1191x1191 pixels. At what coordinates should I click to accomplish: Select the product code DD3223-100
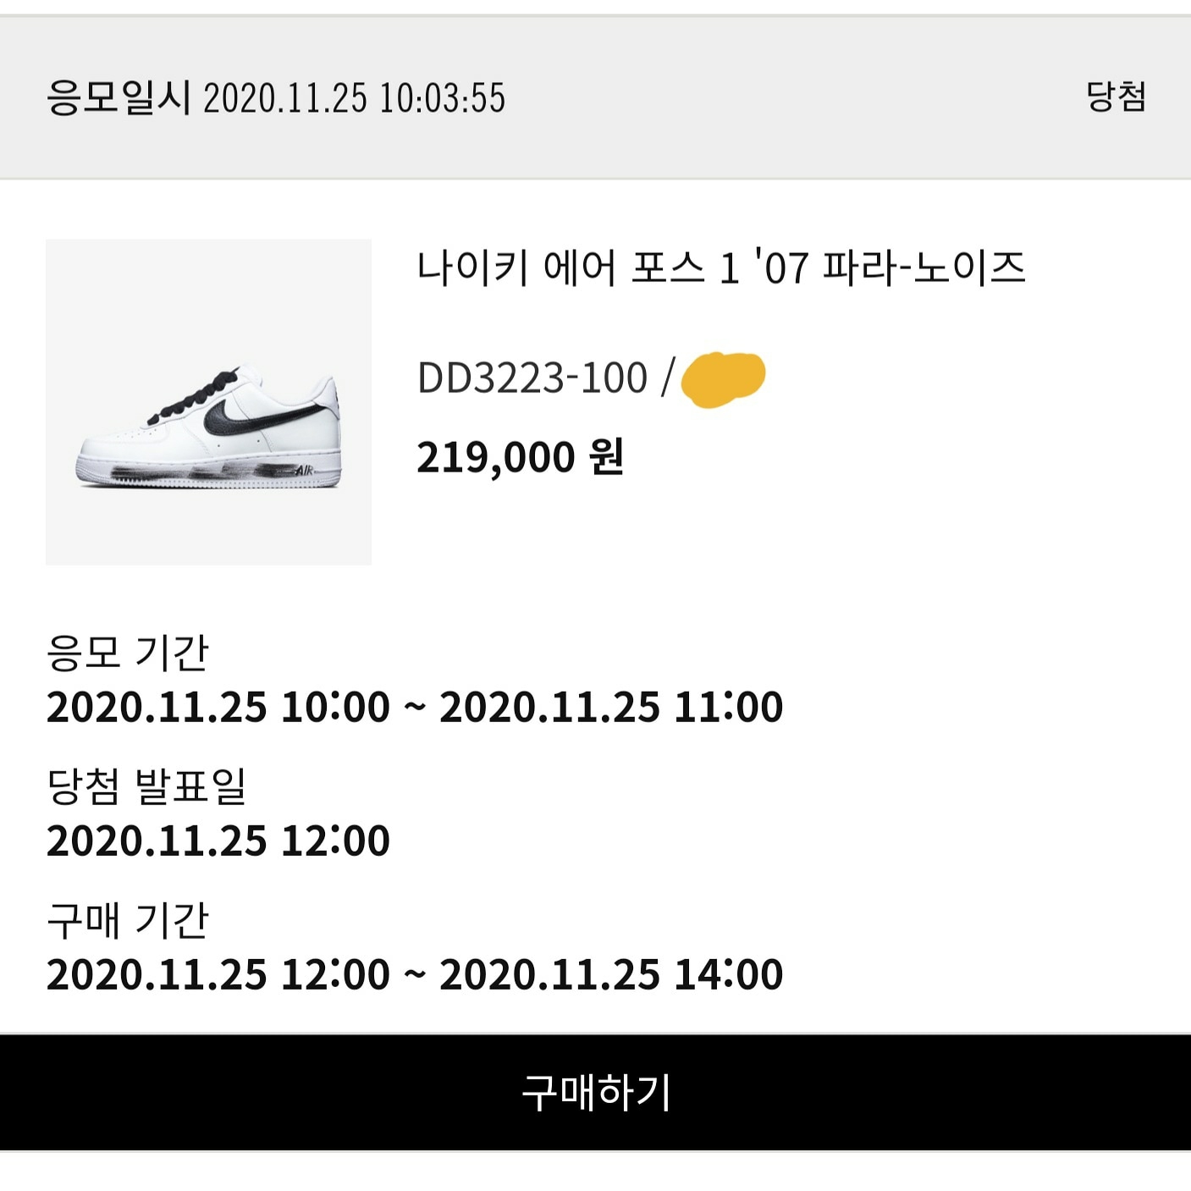click(532, 378)
